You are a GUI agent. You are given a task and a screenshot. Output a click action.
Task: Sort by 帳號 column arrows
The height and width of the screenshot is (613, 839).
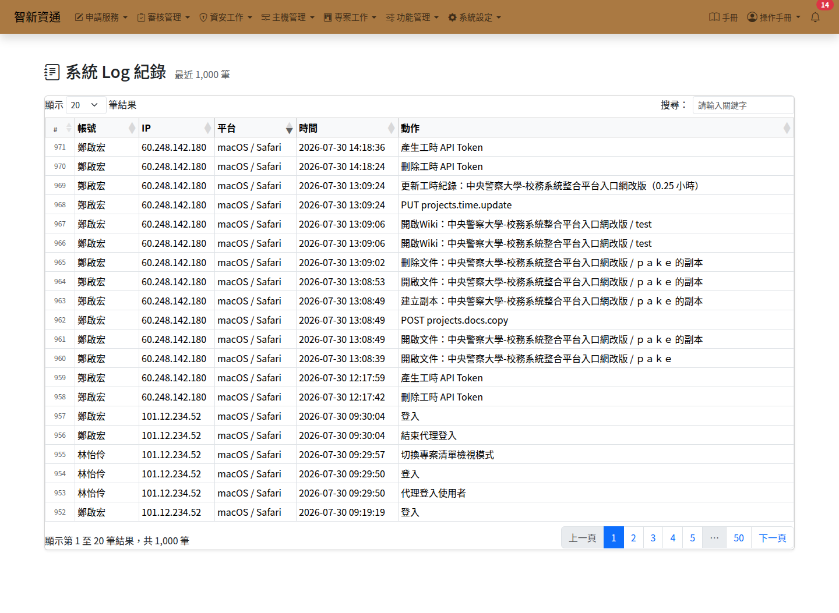(x=132, y=128)
